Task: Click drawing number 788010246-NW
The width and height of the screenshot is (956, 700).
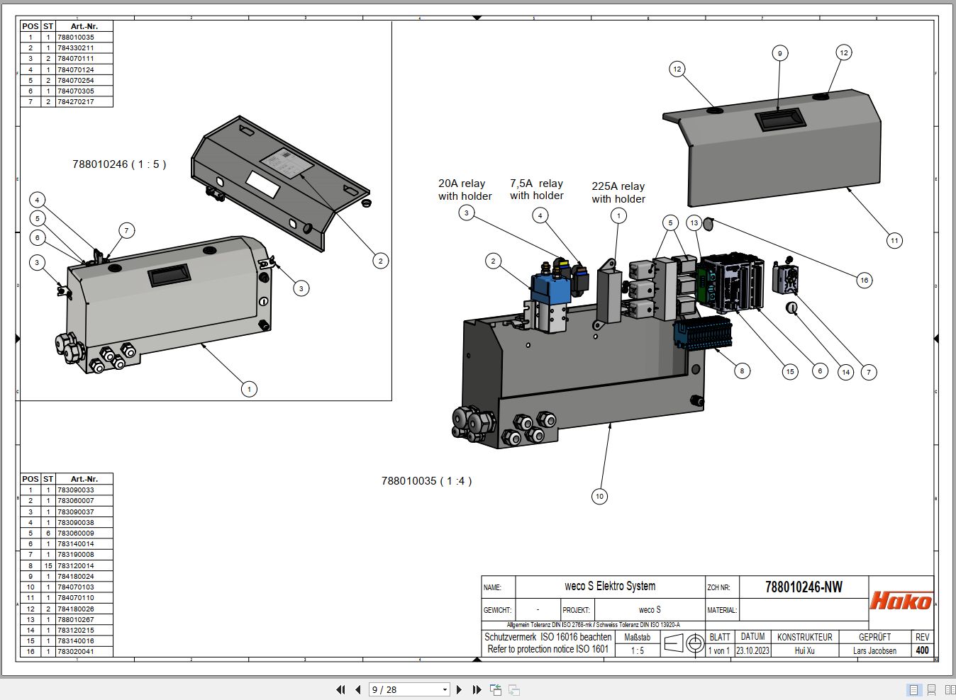Action: click(804, 587)
